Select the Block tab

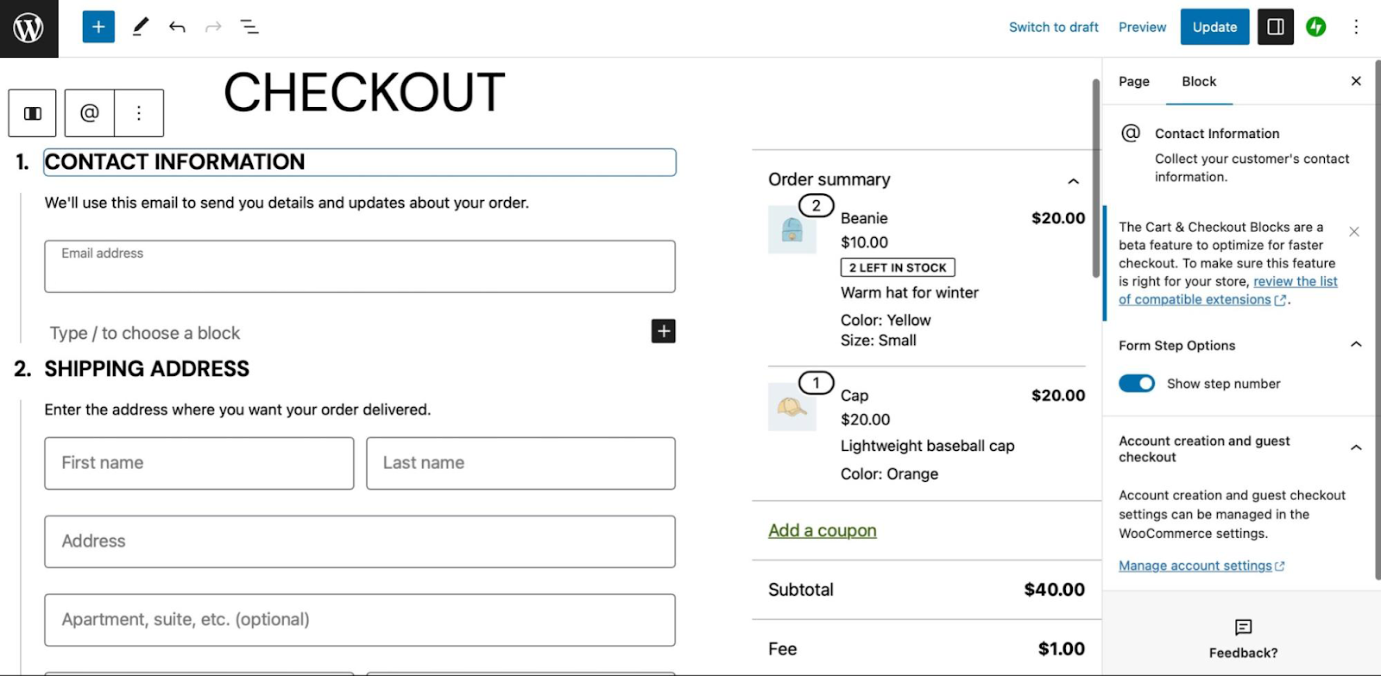click(x=1198, y=82)
